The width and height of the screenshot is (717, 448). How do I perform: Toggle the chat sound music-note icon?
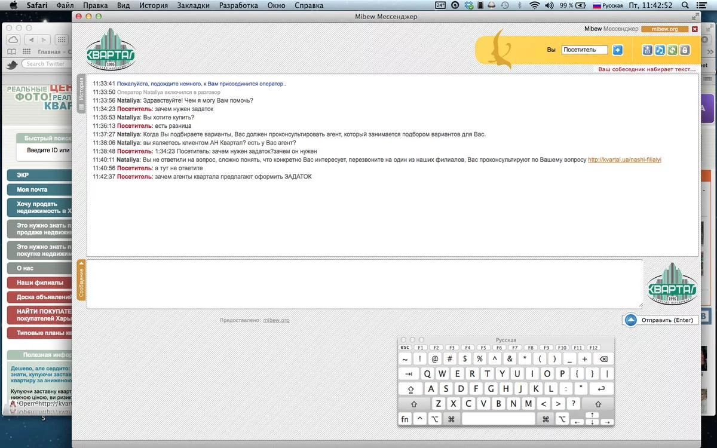click(x=660, y=50)
